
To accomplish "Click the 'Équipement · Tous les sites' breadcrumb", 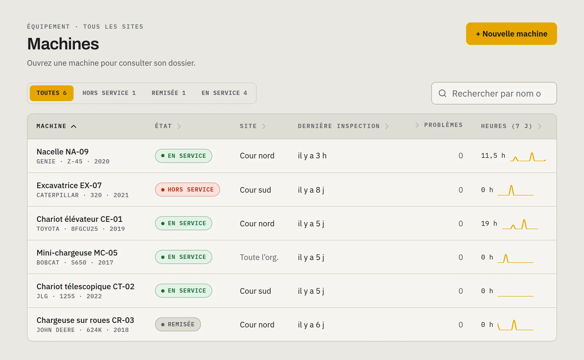I will 85,27.
